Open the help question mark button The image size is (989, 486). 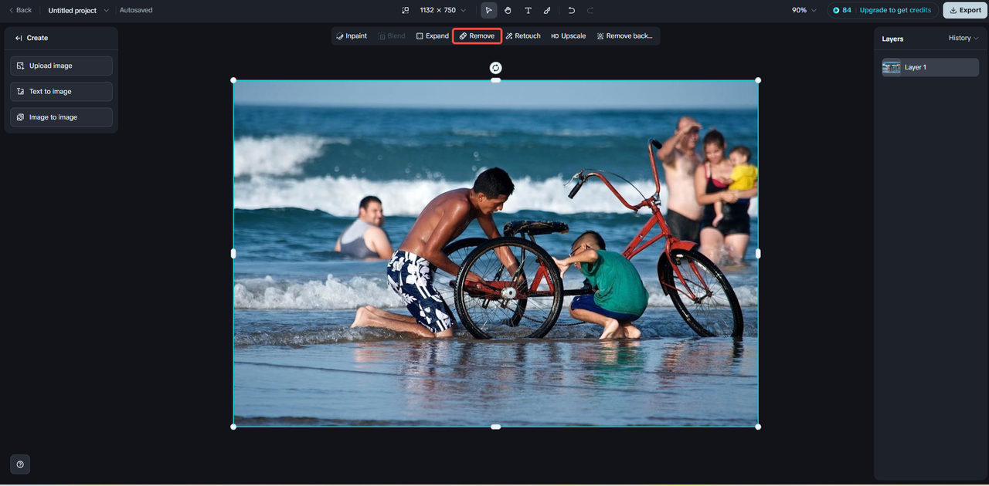click(20, 464)
